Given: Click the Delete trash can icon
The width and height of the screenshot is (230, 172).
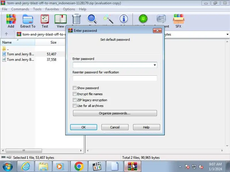Looking at the screenshot, I should pyautogui.click(x=76, y=19).
